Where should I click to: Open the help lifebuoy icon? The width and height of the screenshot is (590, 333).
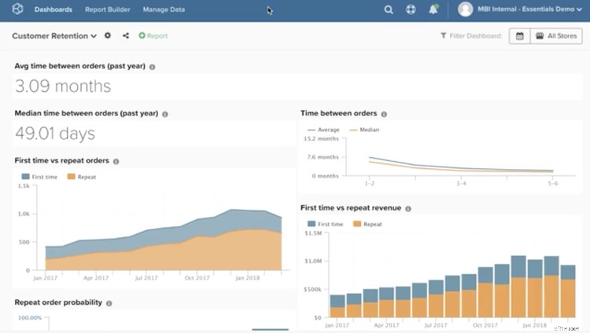pos(410,10)
